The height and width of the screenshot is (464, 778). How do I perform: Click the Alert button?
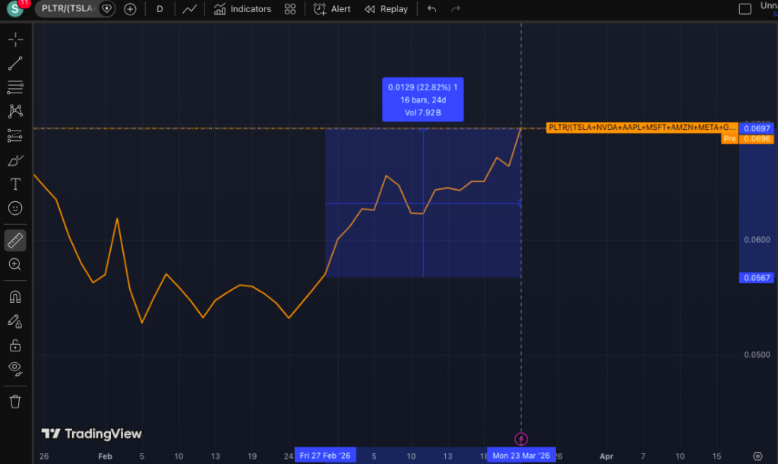pos(333,9)
